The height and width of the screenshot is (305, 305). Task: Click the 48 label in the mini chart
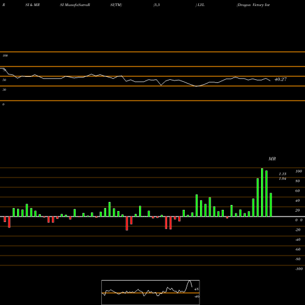coord(196,289)
